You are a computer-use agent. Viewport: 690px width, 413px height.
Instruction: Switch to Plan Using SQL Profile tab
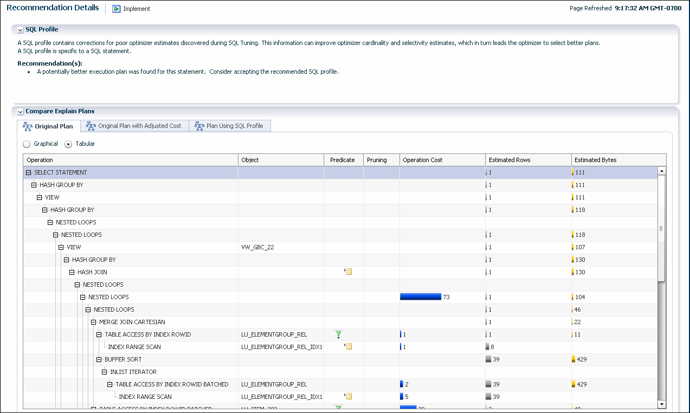[x=234, y=126]
